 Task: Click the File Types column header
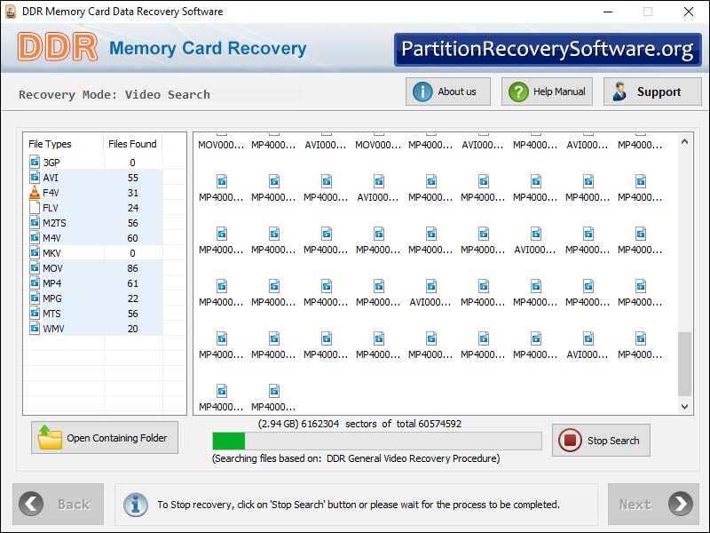tap(51, 144)
